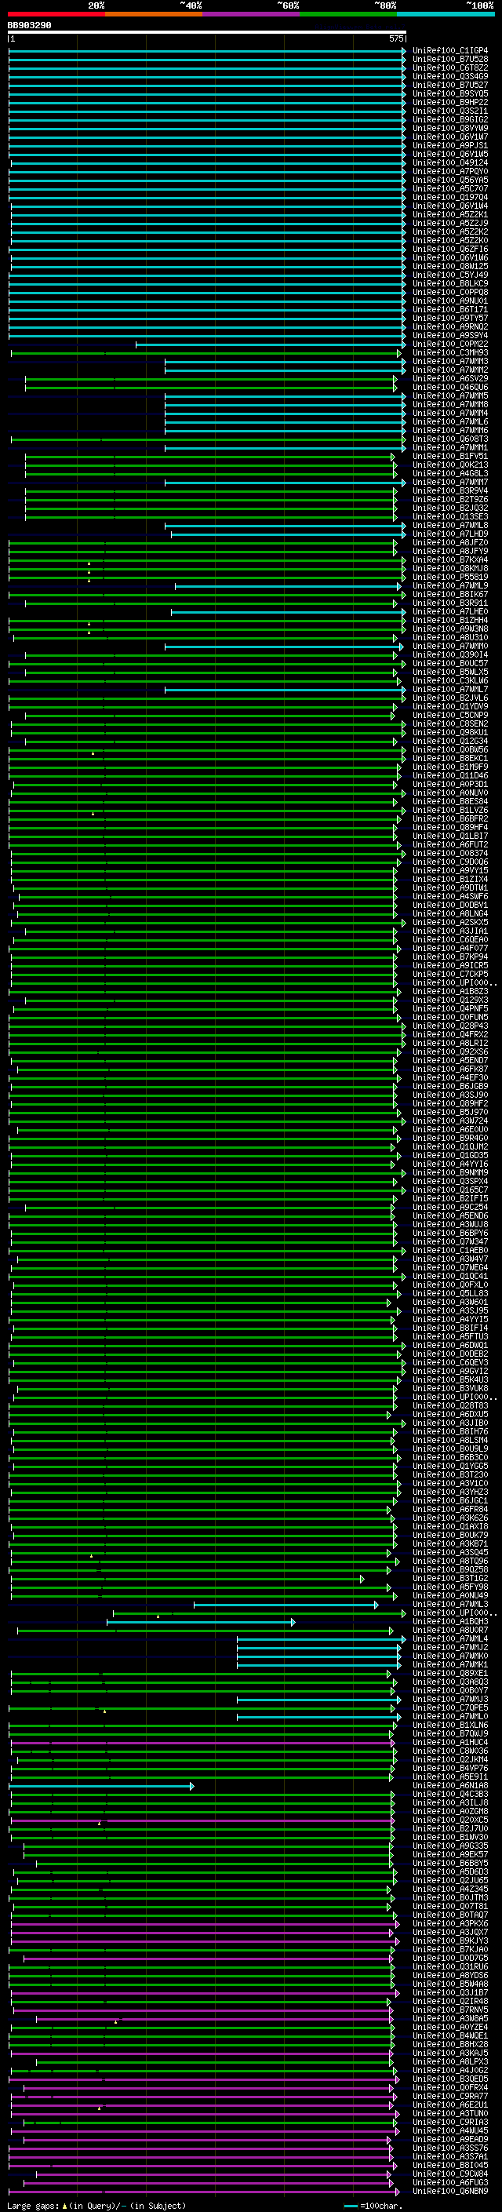
Task: Select label UniRef100_C5CNP9
Action: pyautogui.click(x=449, y=716)
